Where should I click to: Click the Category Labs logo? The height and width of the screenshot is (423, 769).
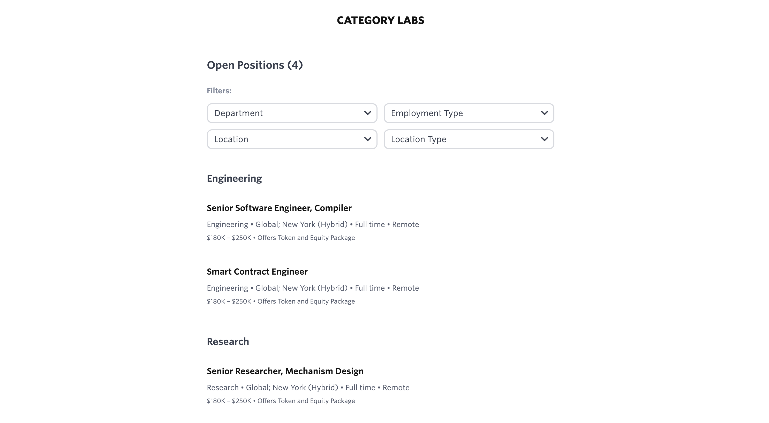380,20
